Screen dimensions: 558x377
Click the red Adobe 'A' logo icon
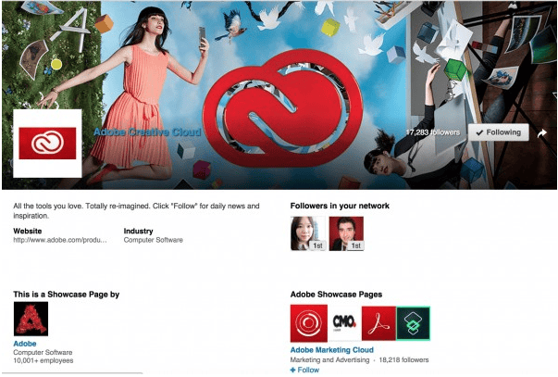[x=31, y=319]
